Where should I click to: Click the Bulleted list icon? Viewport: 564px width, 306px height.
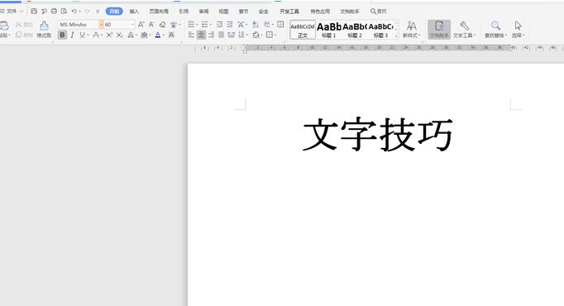click(x=191, y=25)
